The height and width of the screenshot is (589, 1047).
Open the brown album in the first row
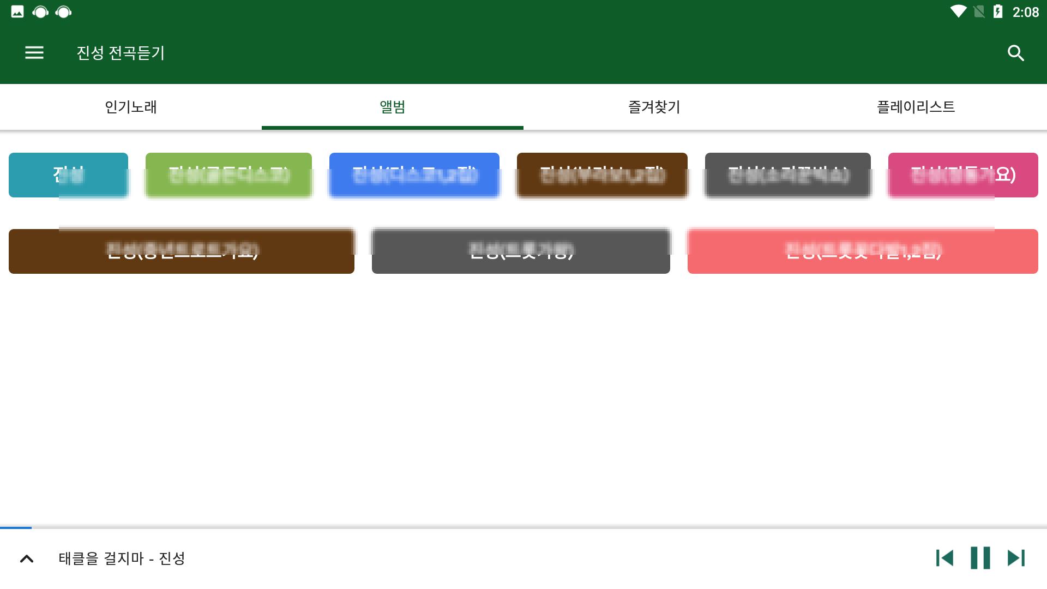point(602,175)
